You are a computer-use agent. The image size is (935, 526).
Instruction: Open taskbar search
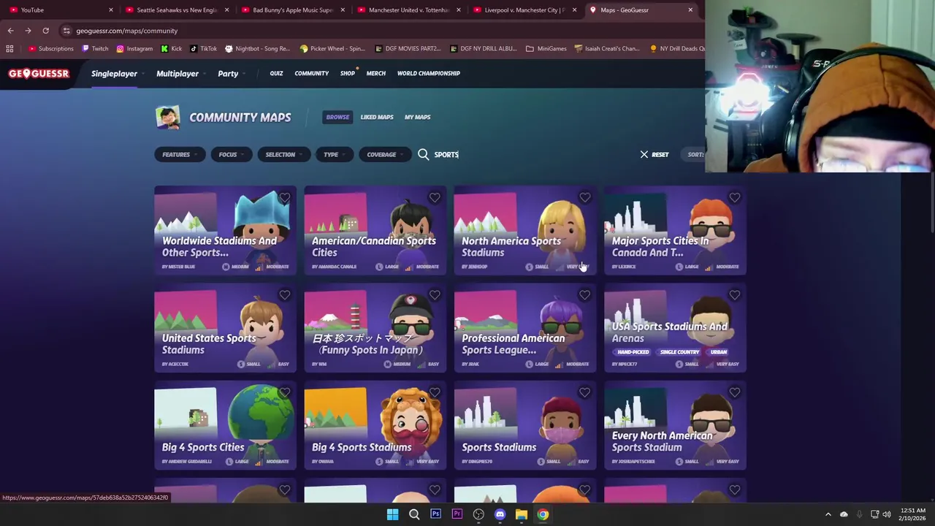414,514
